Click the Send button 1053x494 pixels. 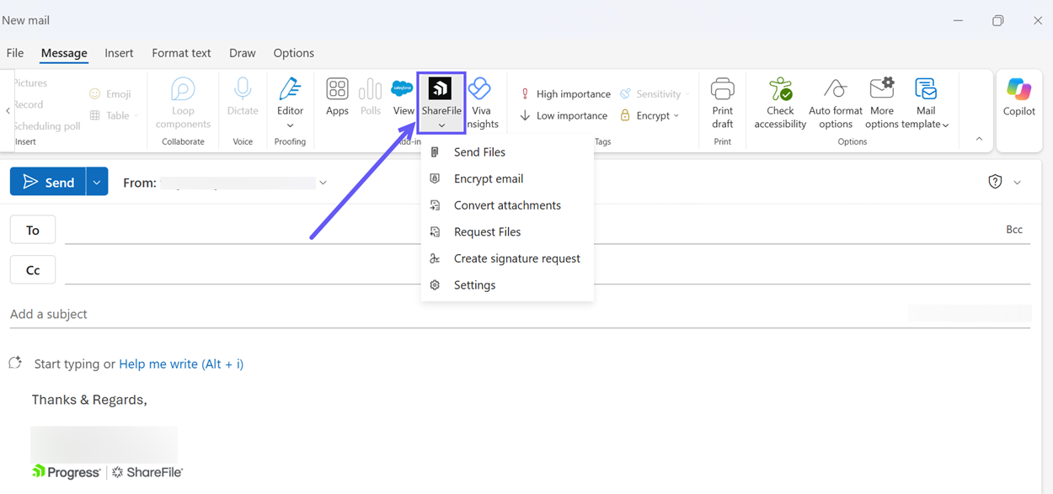click(48, 182)
